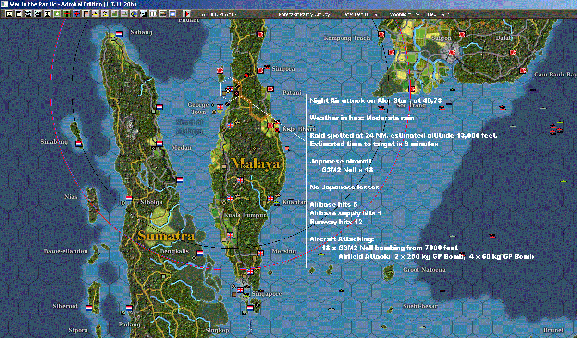Click the OP toolbar button

[x=153, y=14]
